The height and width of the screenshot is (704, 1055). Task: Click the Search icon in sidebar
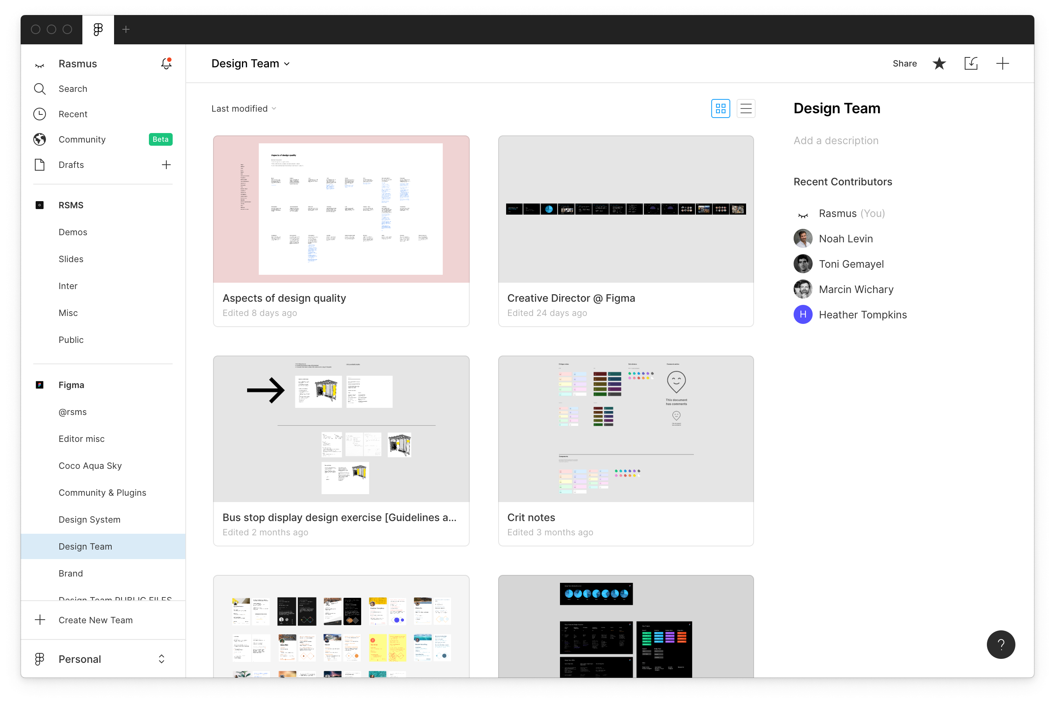(x=39, y=89)
